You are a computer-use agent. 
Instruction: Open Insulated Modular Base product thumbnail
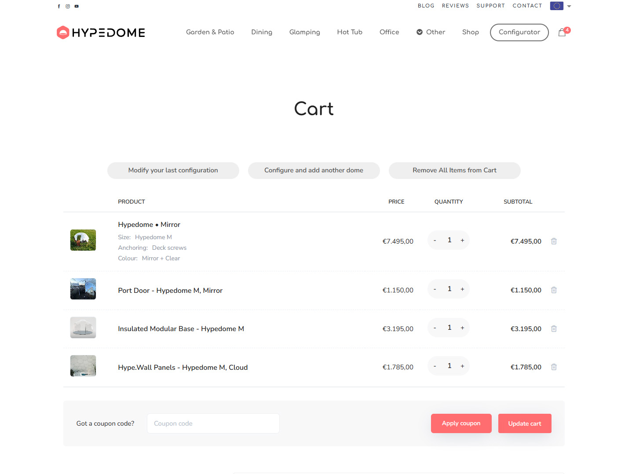[83, 328]
